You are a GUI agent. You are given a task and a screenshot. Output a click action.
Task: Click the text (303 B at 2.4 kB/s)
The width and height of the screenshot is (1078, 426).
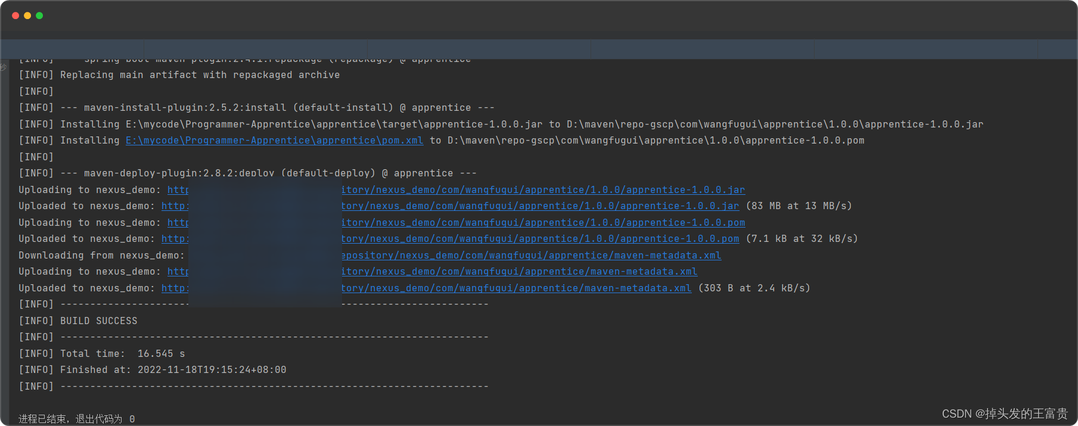[754, 288]
